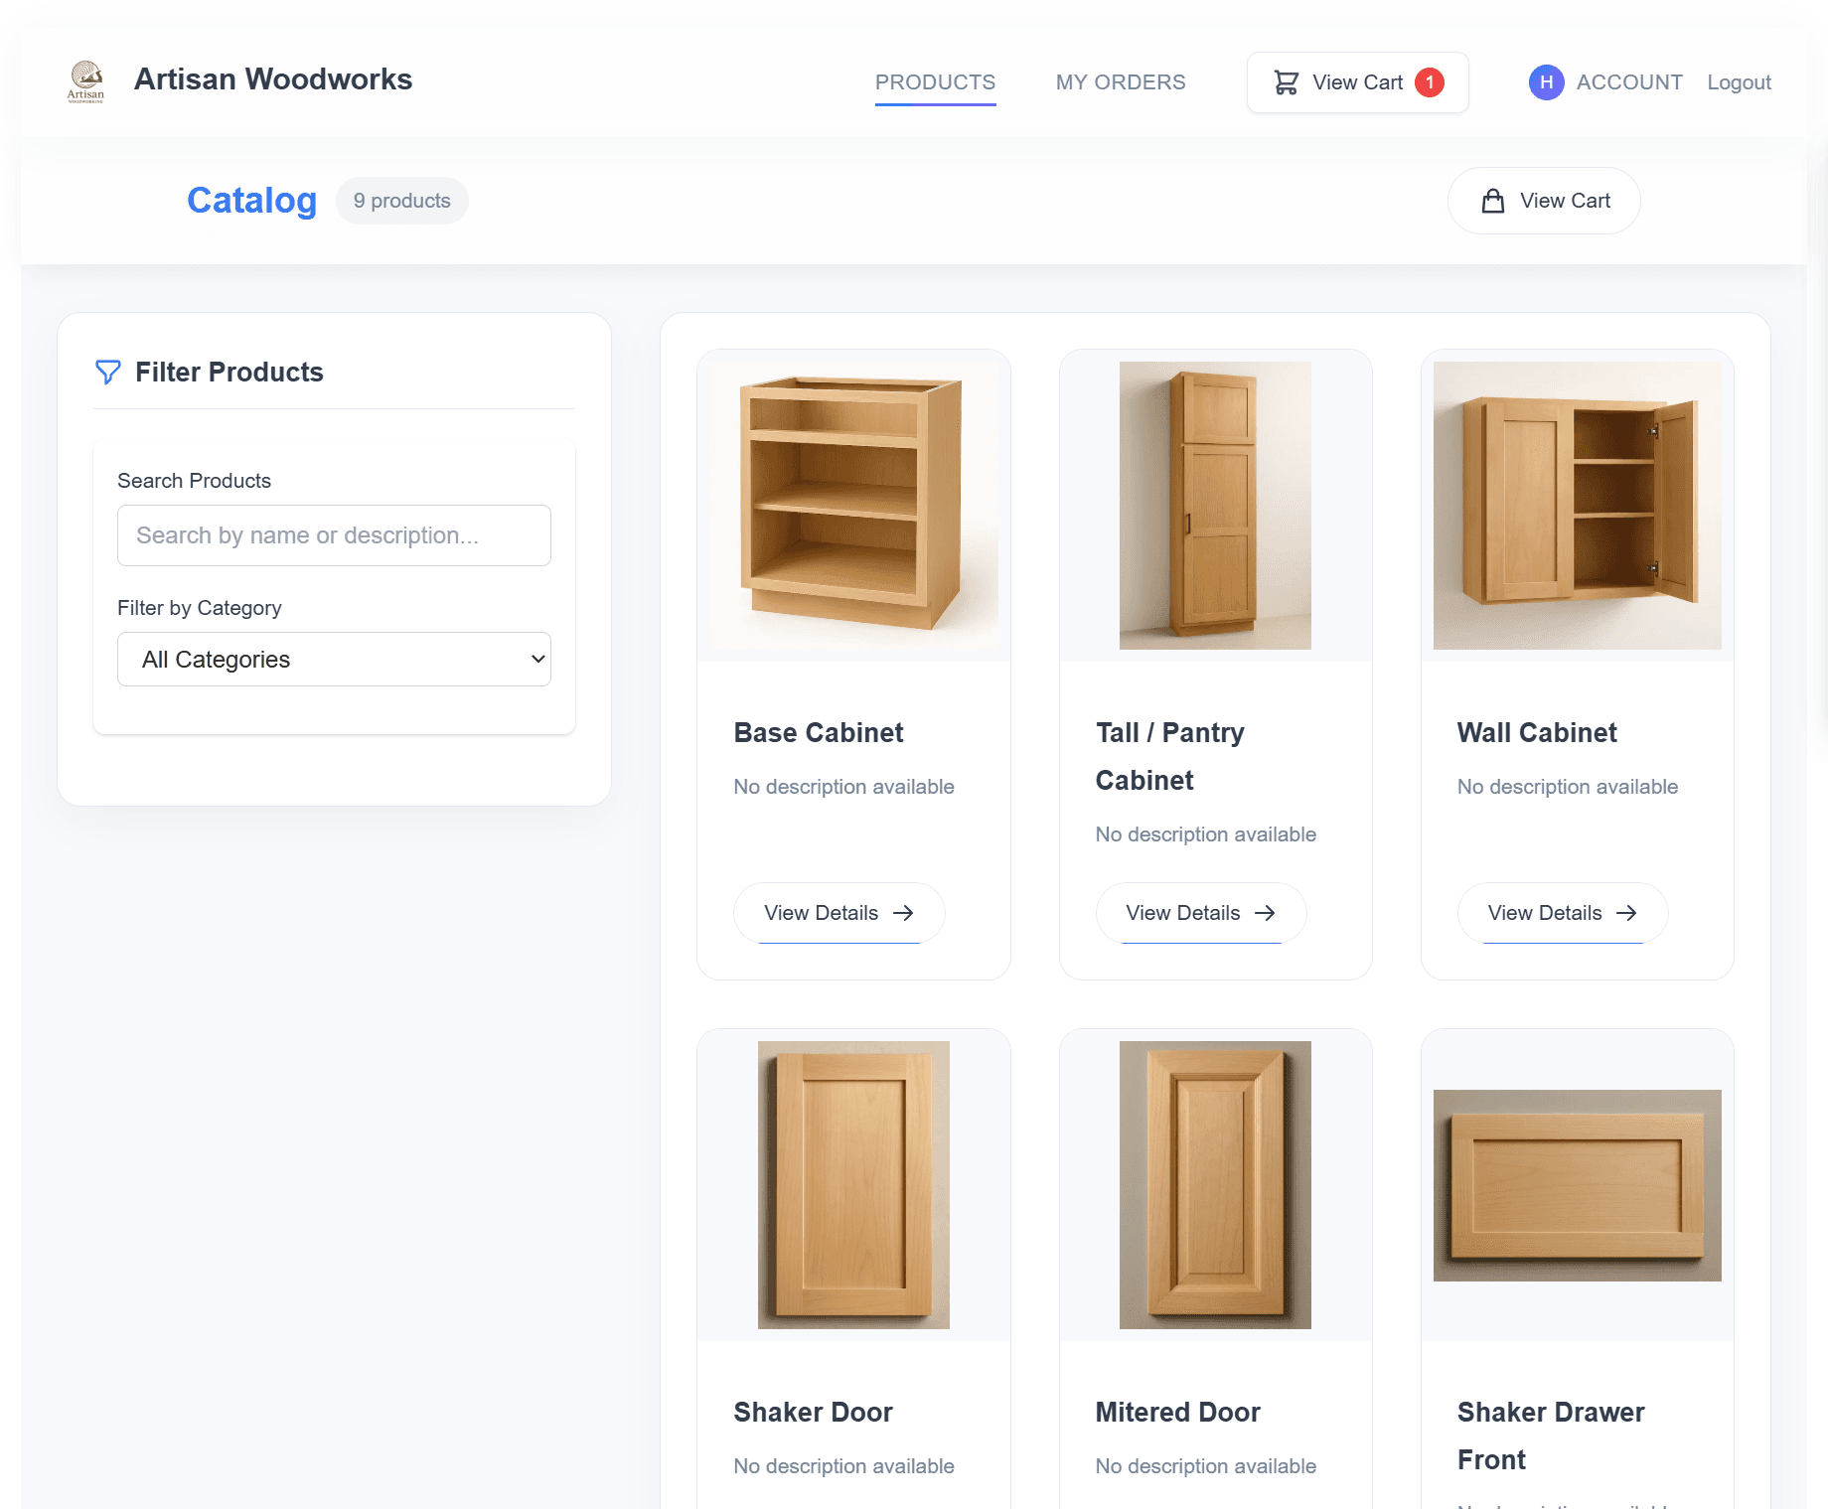The height and width of the screenshot is (1509, 1828).
Task: Click the 9 products count pill
Action: (401, 200)
